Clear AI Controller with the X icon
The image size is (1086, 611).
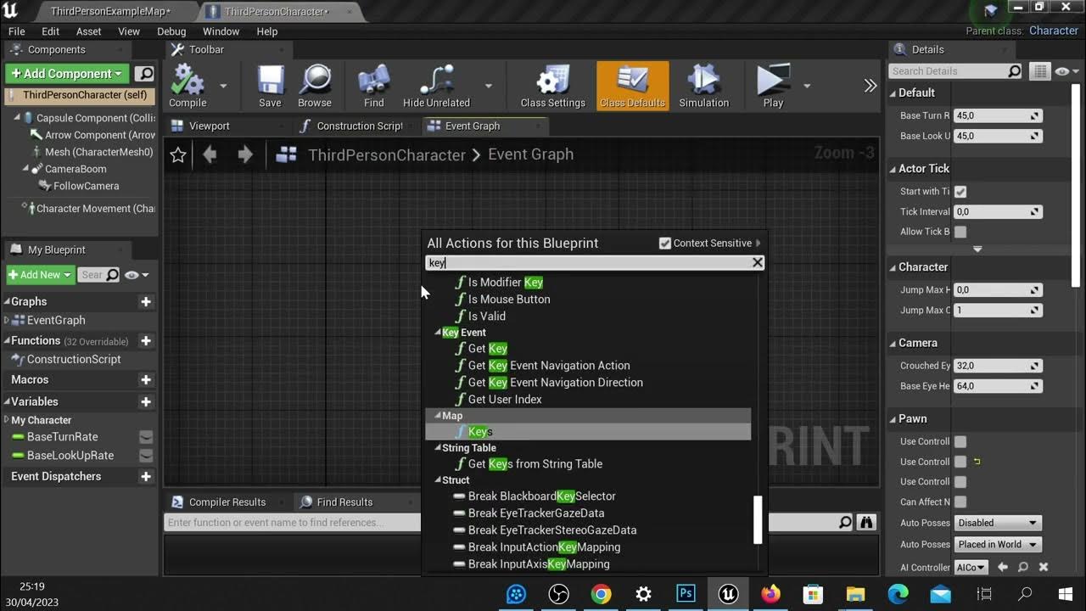coord(1044,567)
